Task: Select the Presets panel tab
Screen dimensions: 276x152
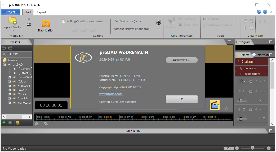Action: (15, 42)
